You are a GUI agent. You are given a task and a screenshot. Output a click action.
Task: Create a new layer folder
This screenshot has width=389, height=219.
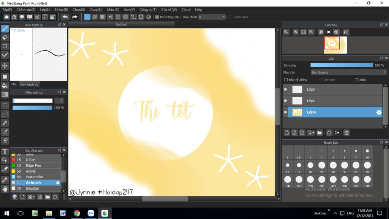[319, 133]
